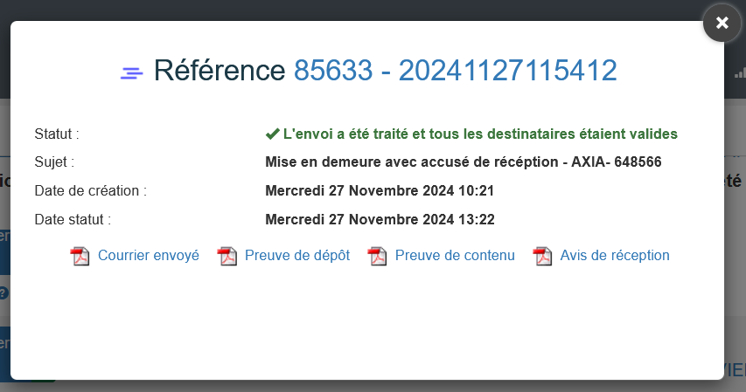View the Avis de réception link
Viewport: 746px width, 392px height.
[615, 256]
